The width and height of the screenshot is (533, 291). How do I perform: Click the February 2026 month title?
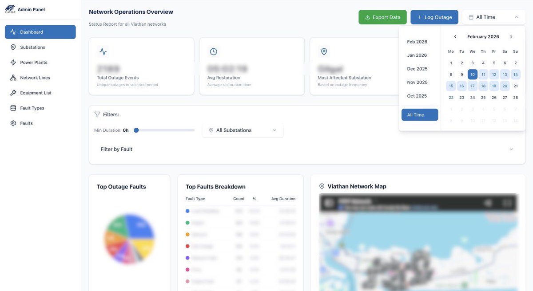click(x=483, y=37)
